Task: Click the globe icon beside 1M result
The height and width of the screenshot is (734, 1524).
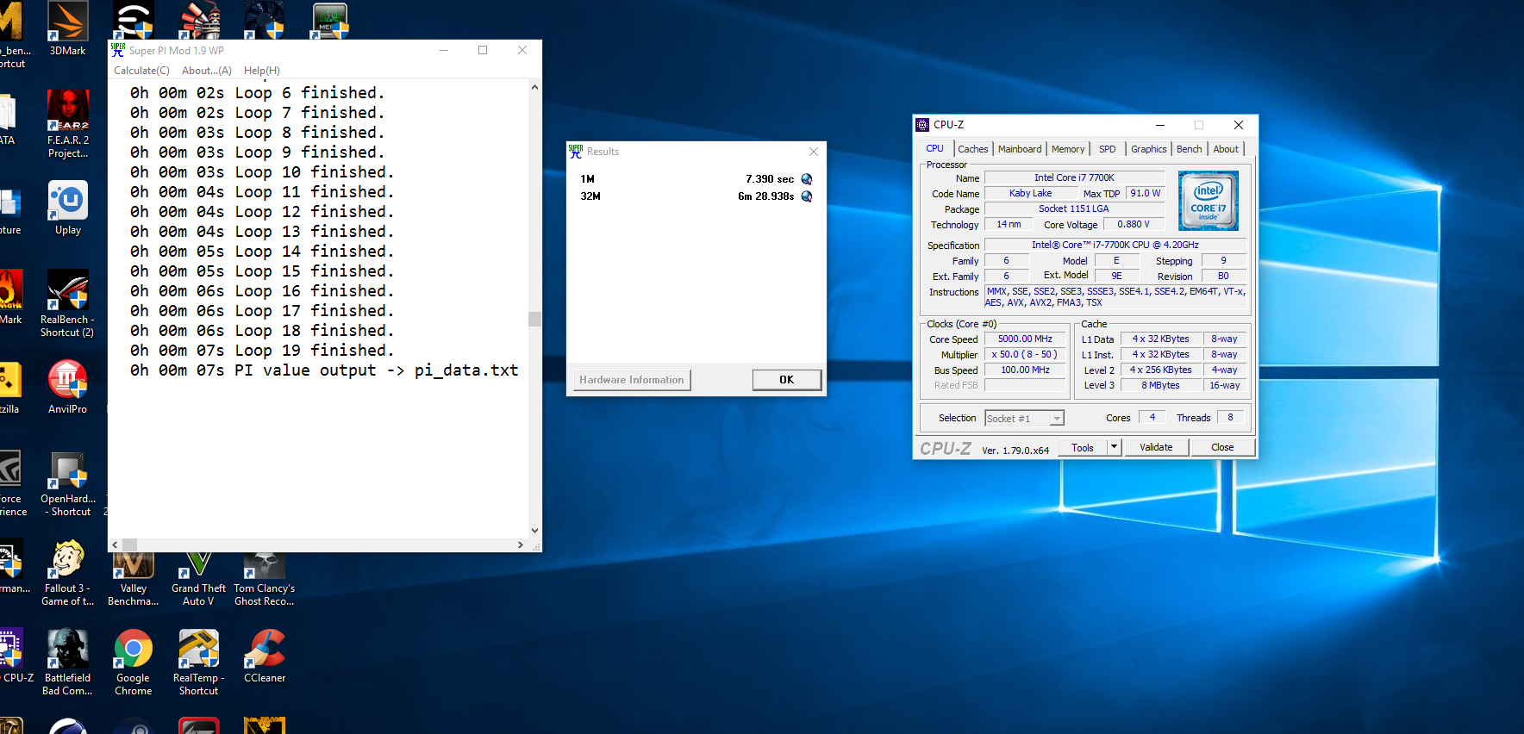Action: pyautogui.click(x=807, y=179)
